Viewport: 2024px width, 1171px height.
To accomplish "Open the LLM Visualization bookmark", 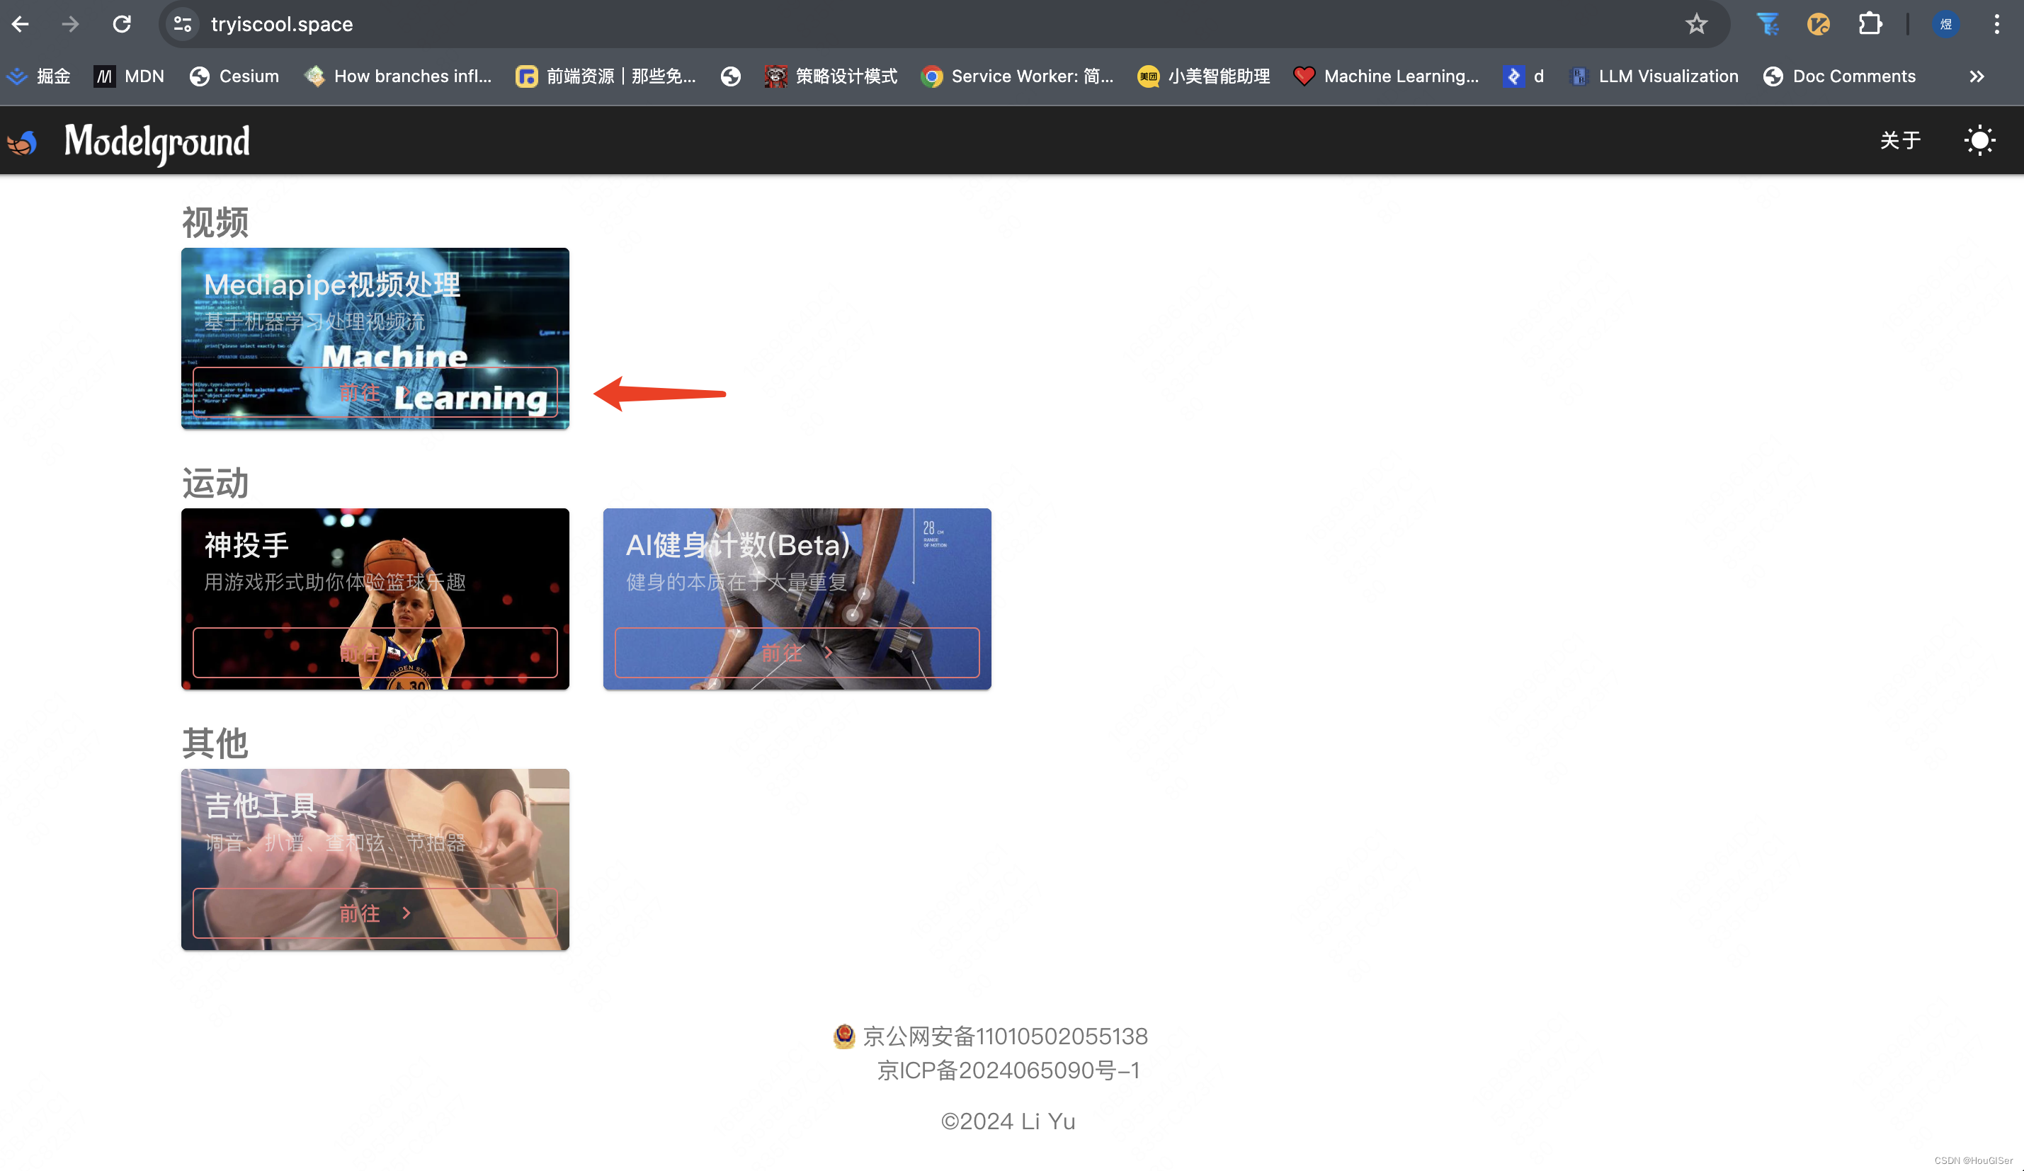I will [1654, 76].
